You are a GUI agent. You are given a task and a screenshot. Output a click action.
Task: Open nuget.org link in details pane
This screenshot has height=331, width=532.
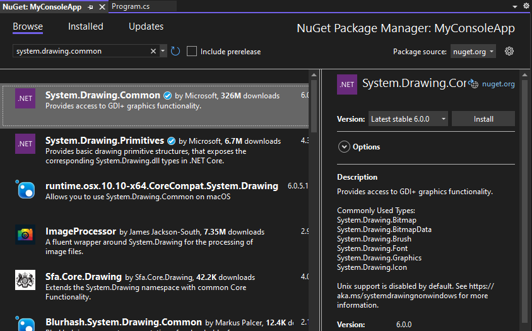(x=499, y=84)
